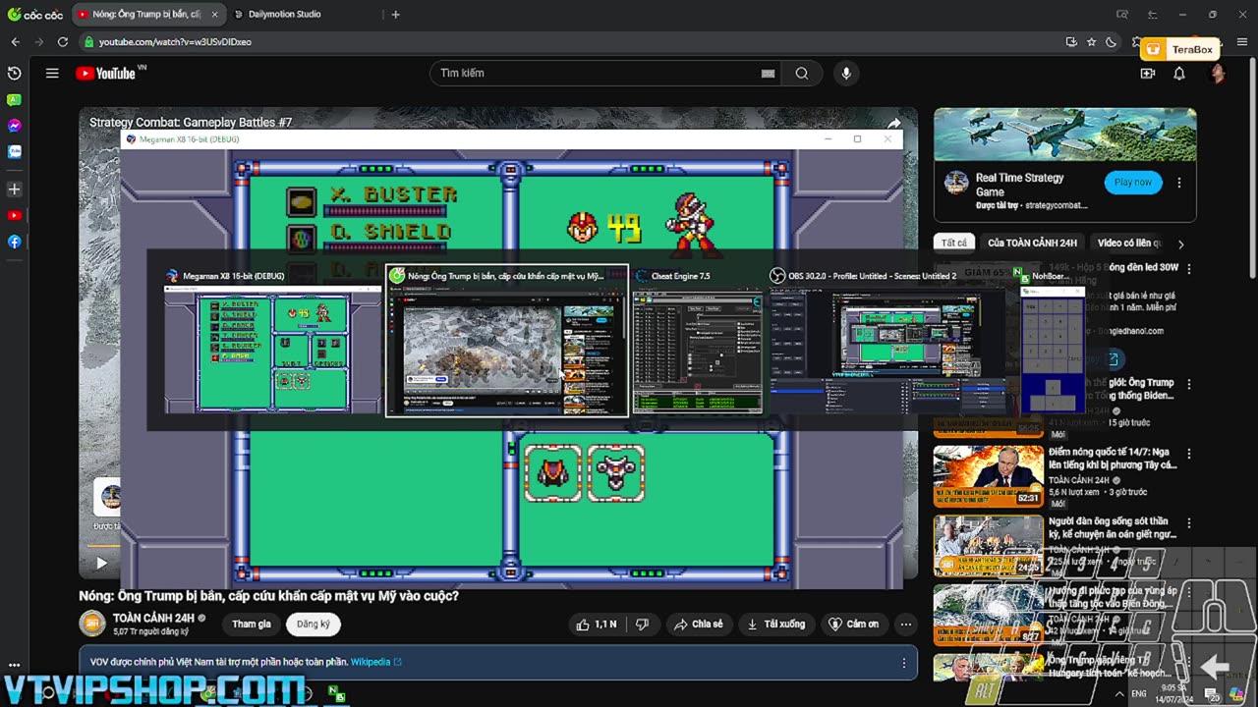This screenshot has height=707, width=1258.
Task: Select the Tất cả filter chip
Action: tap(954, 243)
